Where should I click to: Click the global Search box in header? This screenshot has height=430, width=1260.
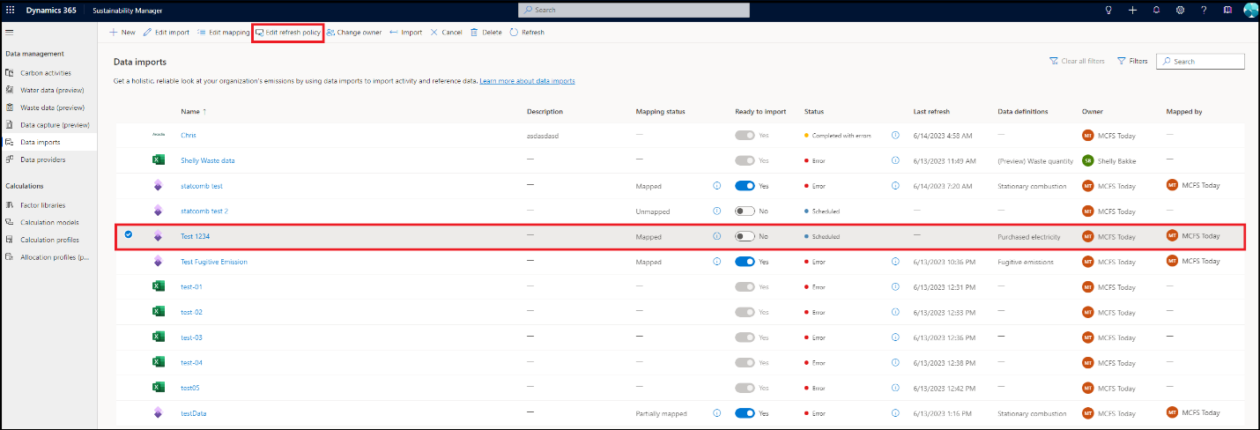point(634,10)
